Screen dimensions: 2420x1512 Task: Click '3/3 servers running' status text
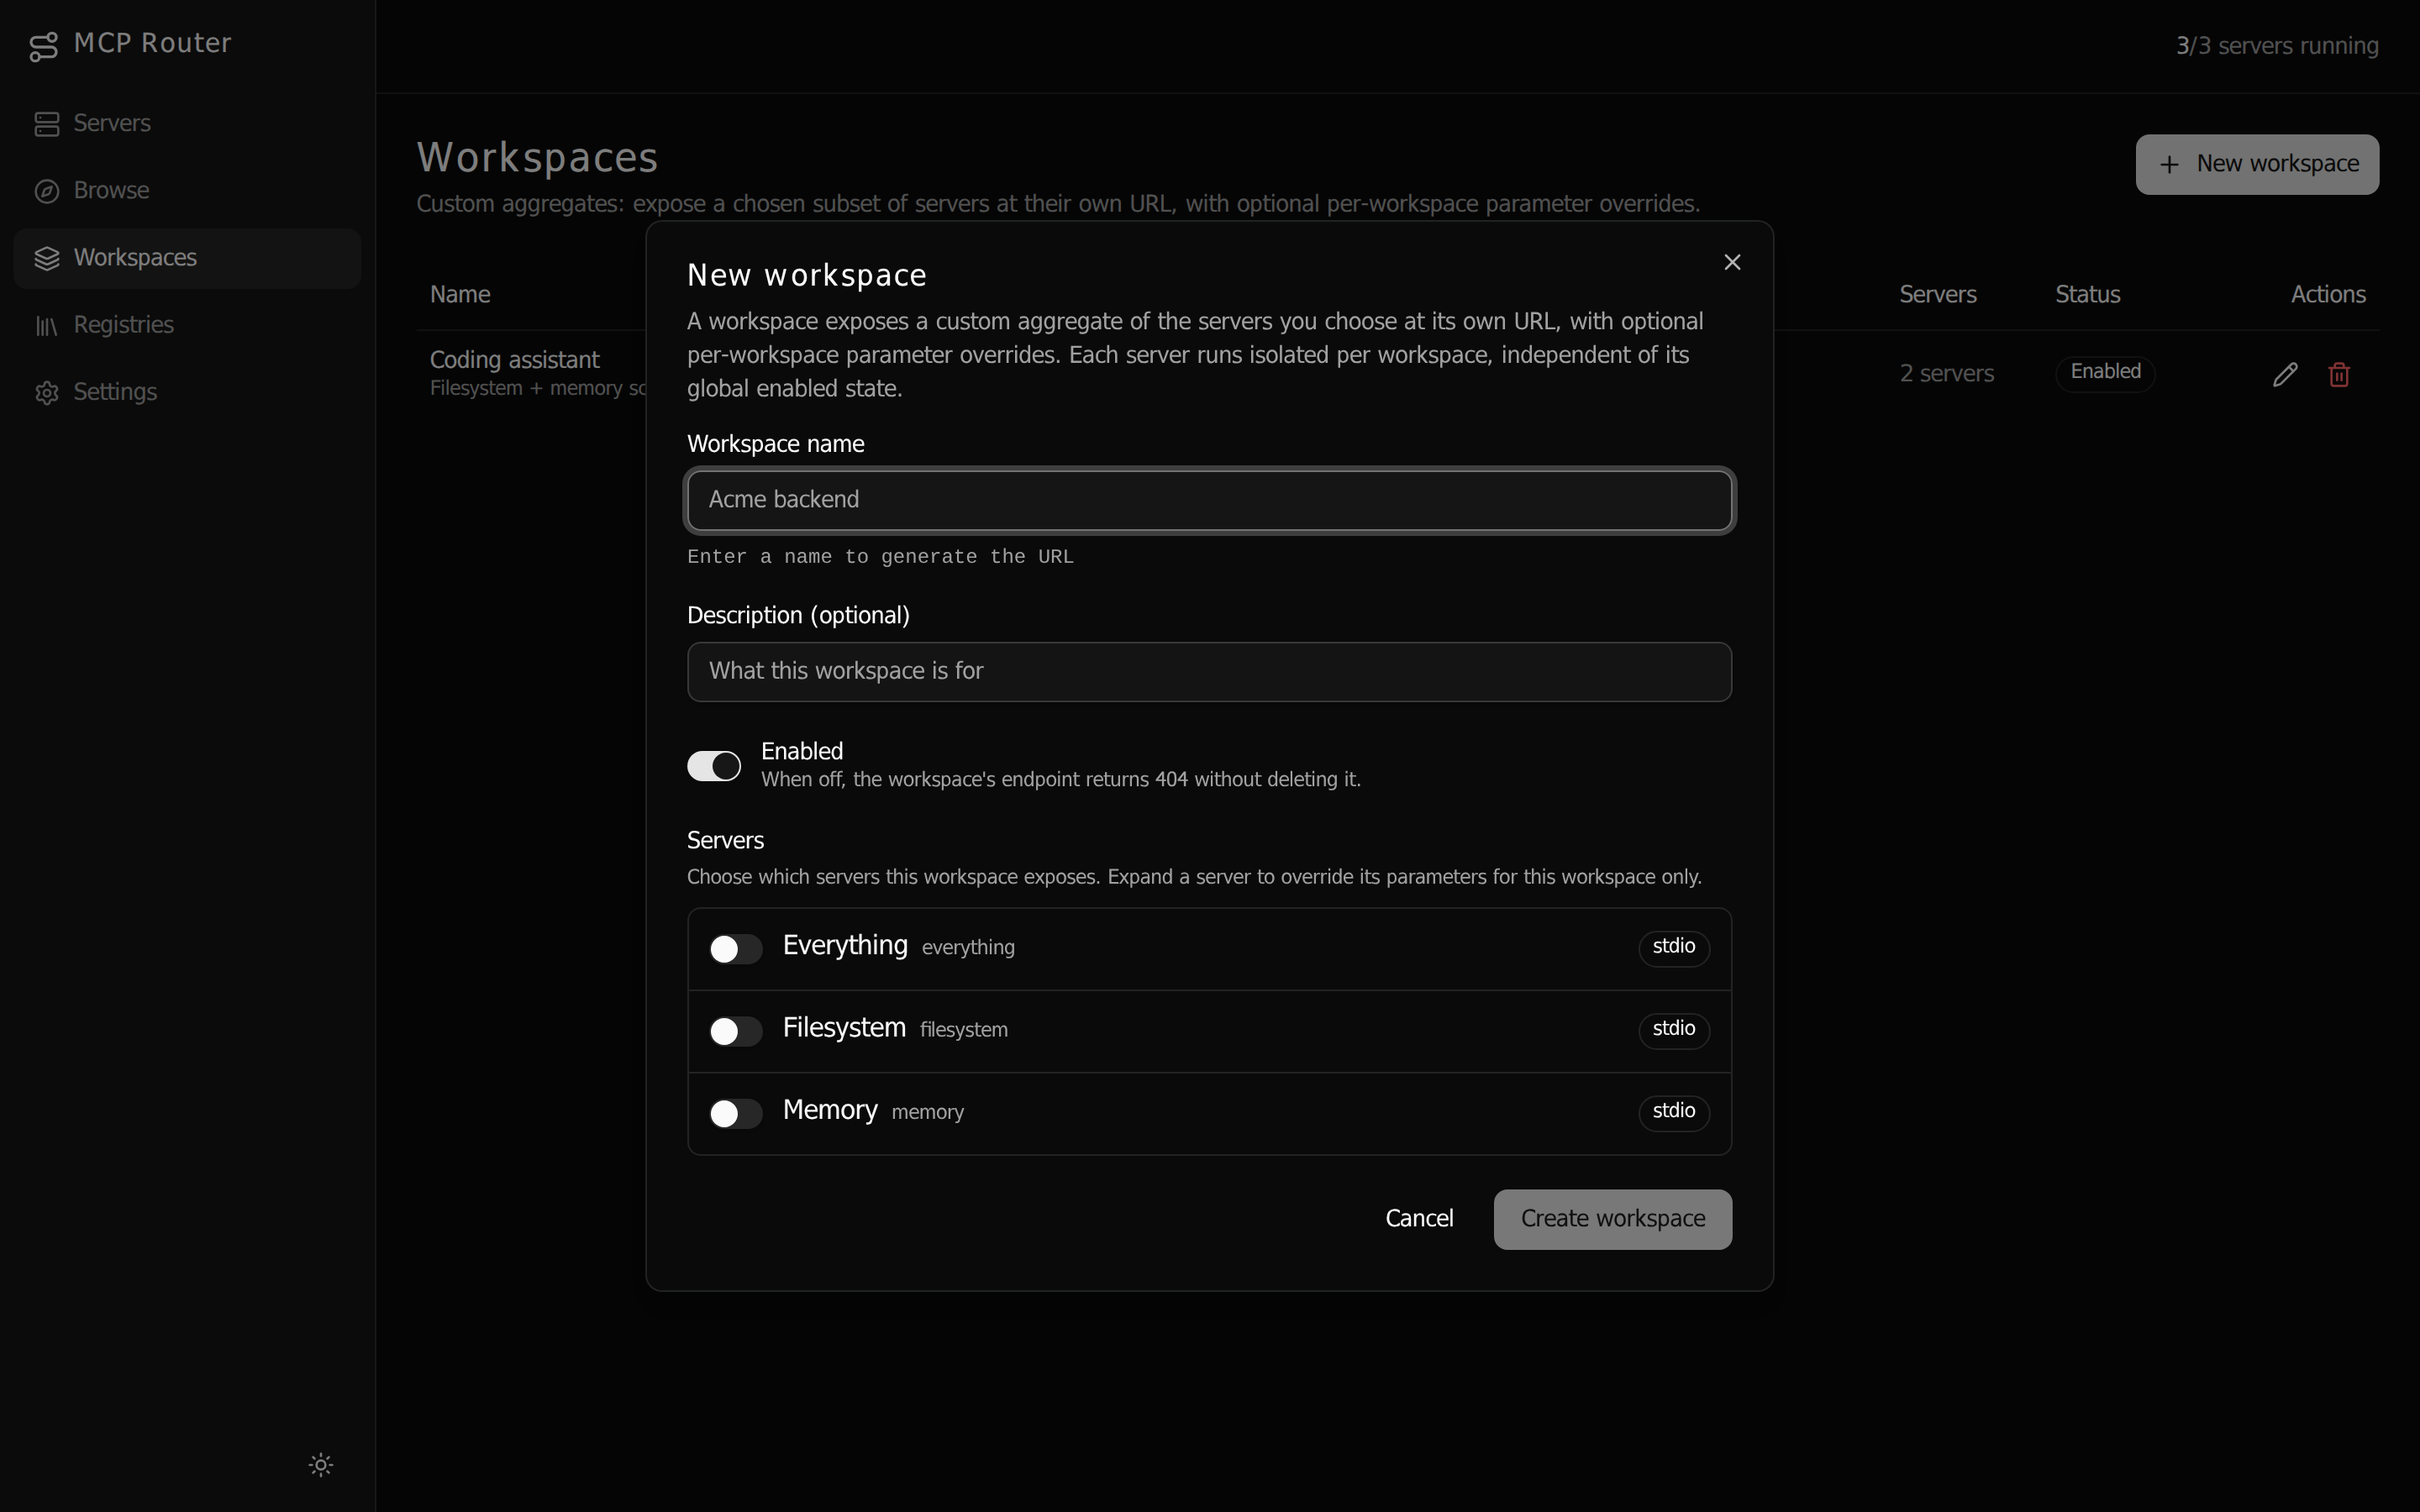coord(2277,46)
